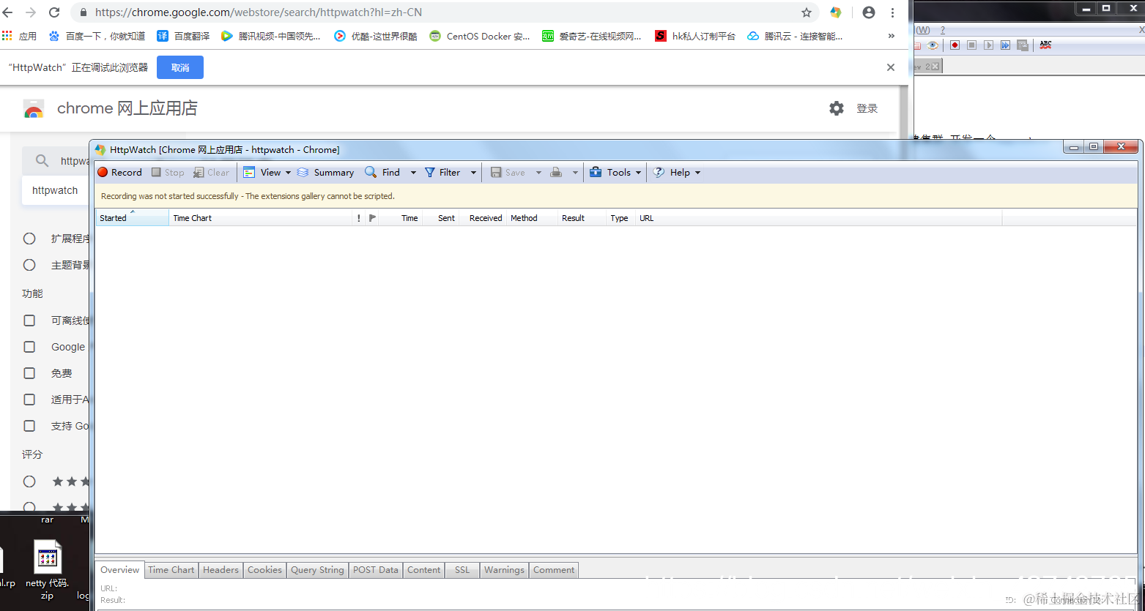Open 百度翻译 bookmark
The height and width of the screenshot is (611, 1145).
pyautogui.click(x=183, y=36)
